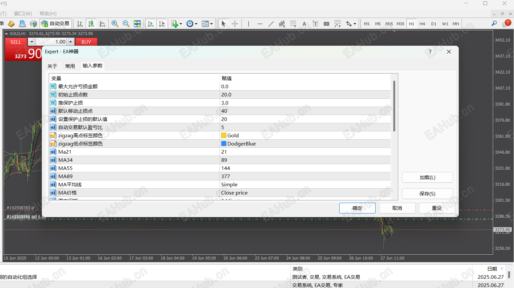Toggle chart auto scroll
This screenshot has width=514, height=288.
coord(151,24)
